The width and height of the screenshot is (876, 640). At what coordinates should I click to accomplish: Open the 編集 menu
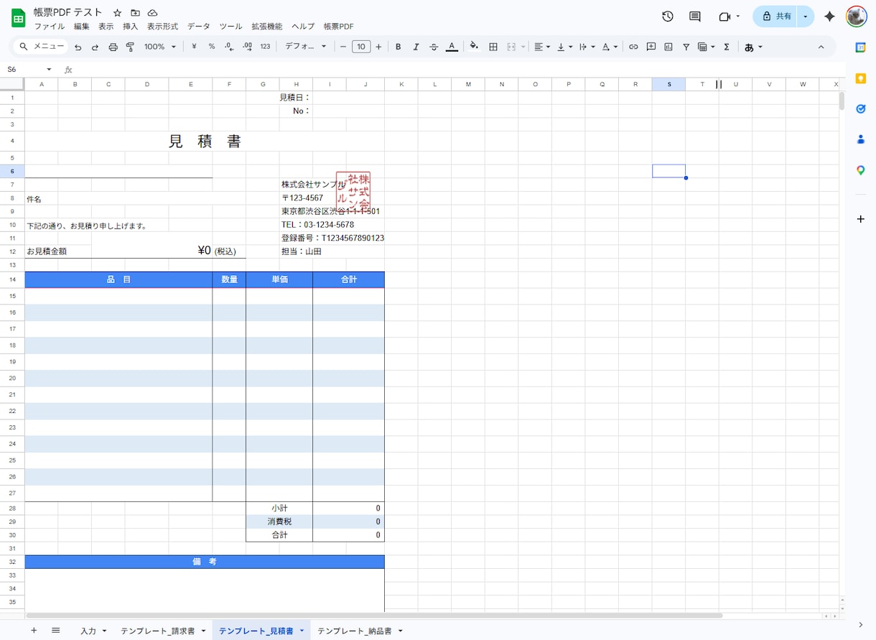coord(82,27)
